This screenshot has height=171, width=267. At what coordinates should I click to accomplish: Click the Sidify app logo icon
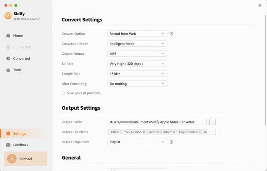click(x=8, y=16)
